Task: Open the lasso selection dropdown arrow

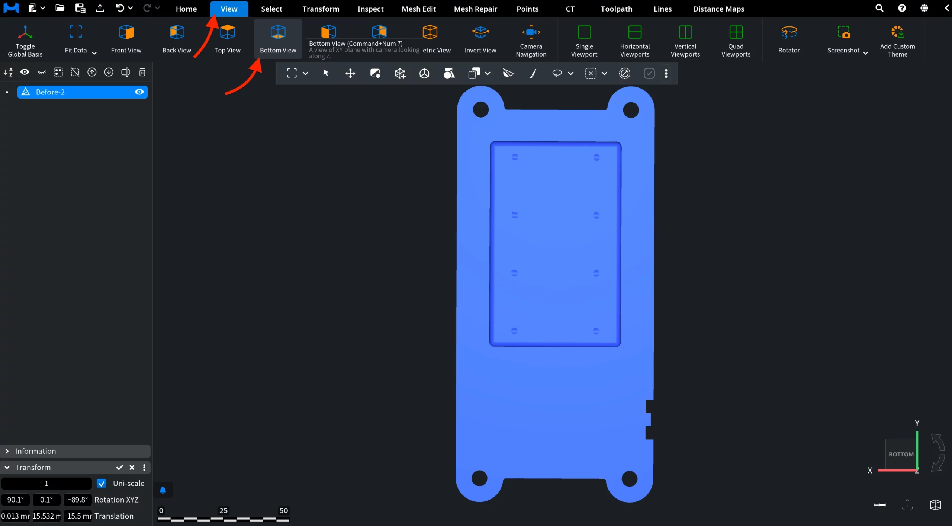Action: [x=571, y=73]
